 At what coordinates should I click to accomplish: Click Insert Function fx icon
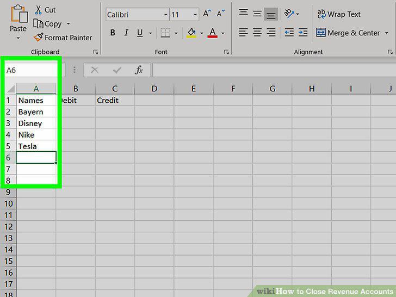coord(139,70)
